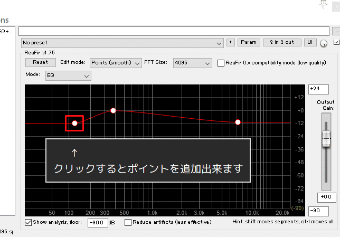340x237 pixels.
Task: Select the highlighted leftmost EQ point
Action: coord(74,123)
